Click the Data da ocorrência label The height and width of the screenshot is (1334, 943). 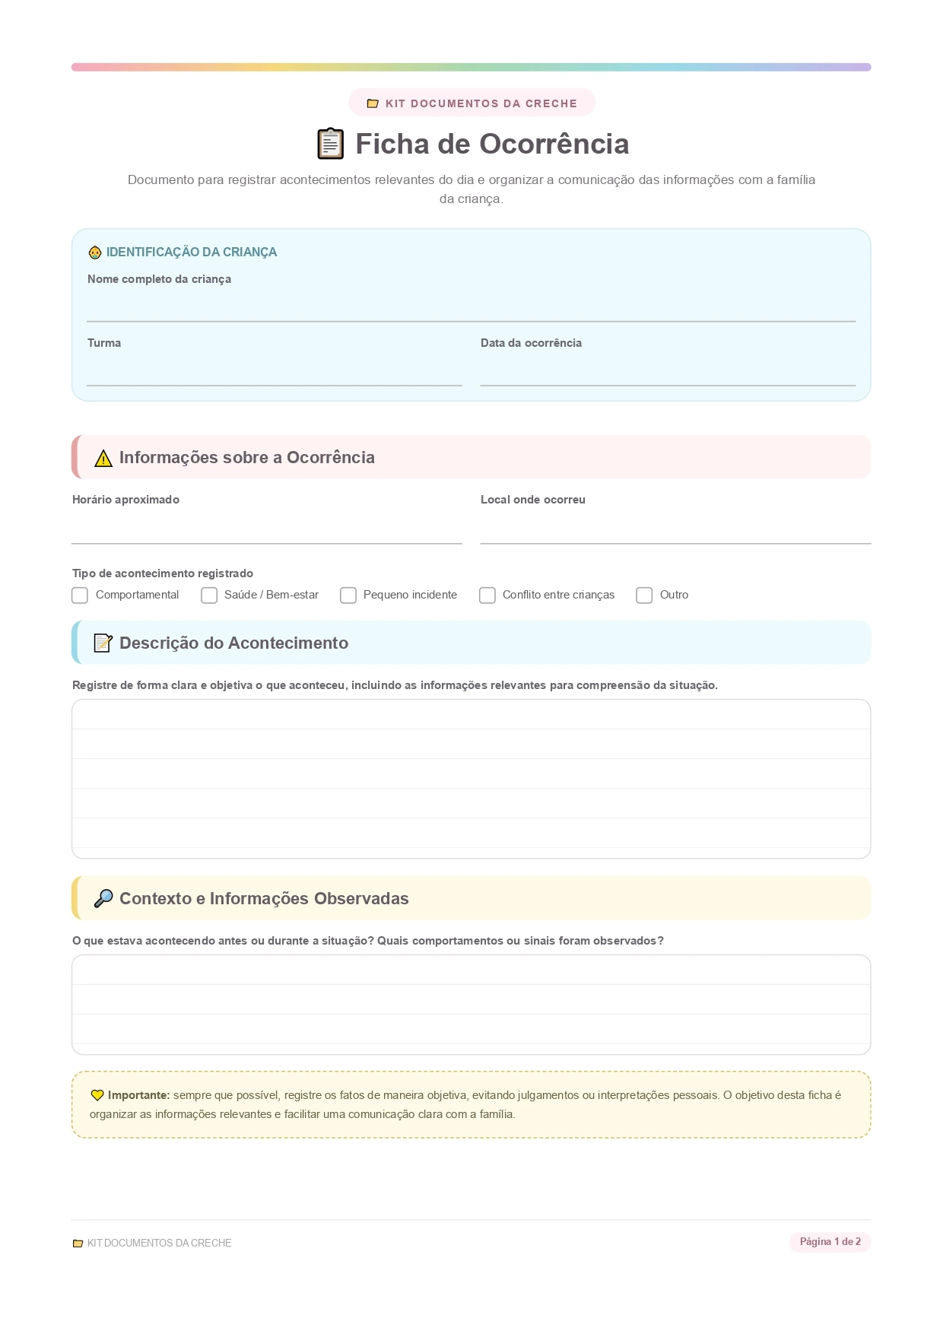pyautogui.click(x=532, y=343)
